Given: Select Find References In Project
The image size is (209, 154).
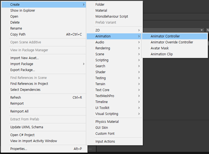Looking at the screenshot, I should (x=44, y=84).
